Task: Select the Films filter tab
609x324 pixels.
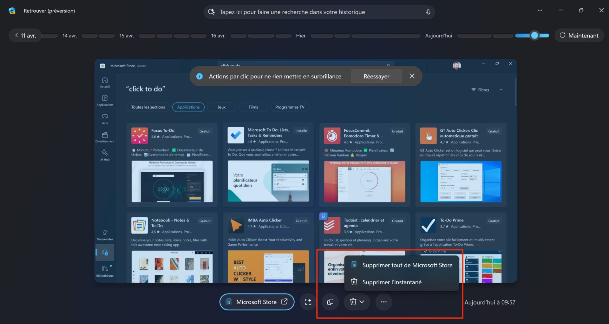Action: tap(253, 107)
